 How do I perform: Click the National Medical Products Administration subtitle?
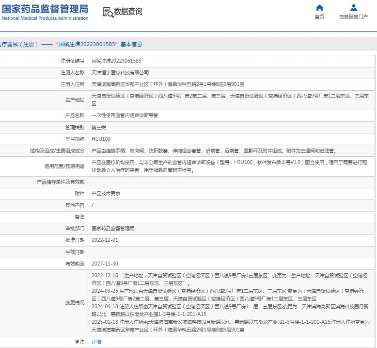click(x=45, y=18)
